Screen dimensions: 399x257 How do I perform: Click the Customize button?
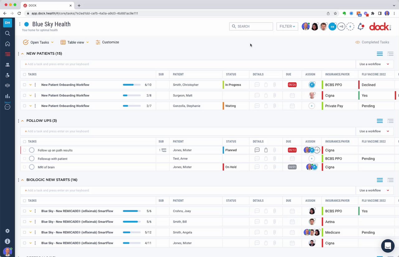tap(107, 42)
